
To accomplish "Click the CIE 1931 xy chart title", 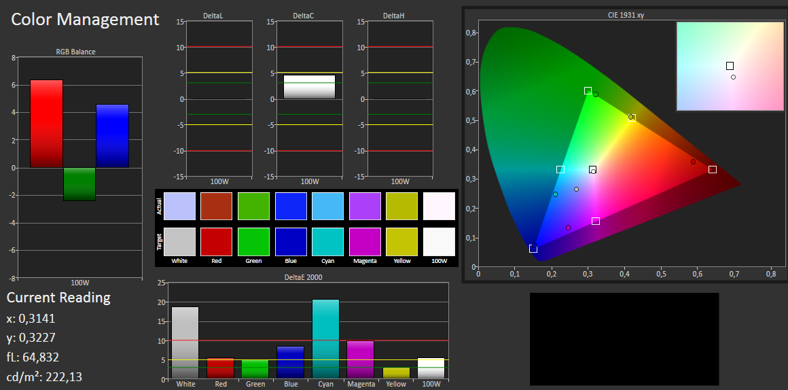I will (x=626, y=15).
